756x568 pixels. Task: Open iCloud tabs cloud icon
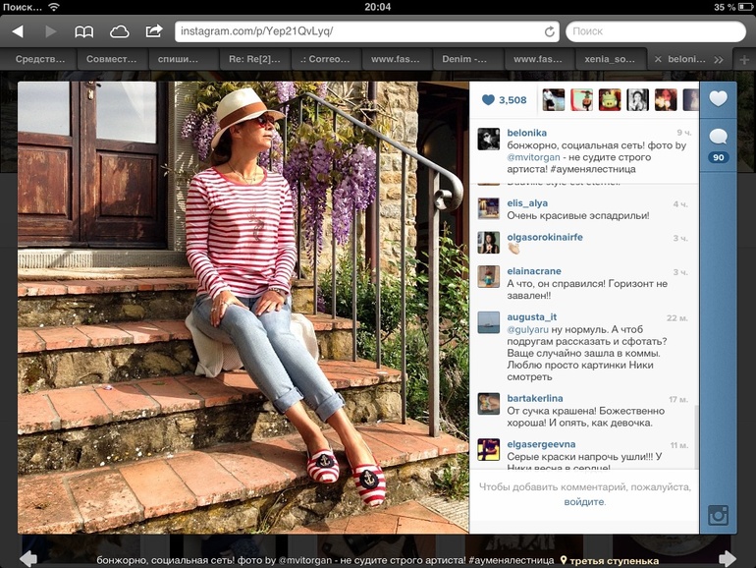point(119,31)
